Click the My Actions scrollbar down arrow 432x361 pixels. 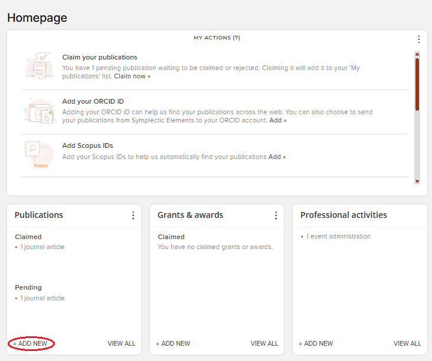tap(417, 181)
